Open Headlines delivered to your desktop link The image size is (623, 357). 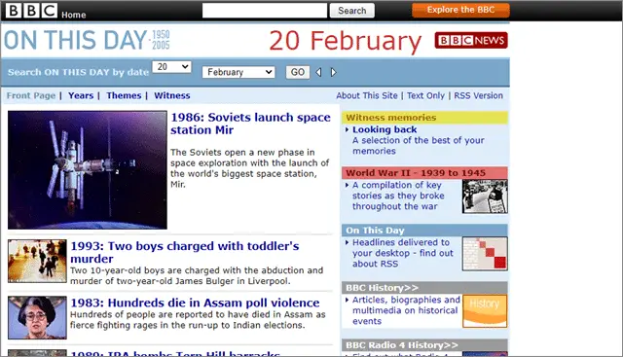tap(402, 253)
